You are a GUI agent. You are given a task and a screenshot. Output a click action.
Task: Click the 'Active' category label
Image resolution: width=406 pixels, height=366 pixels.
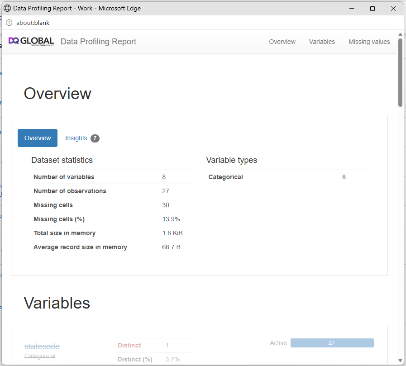coord(278,343)
